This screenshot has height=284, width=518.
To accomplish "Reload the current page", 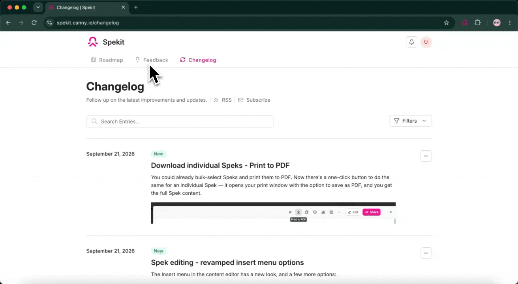I will [34, 23].
